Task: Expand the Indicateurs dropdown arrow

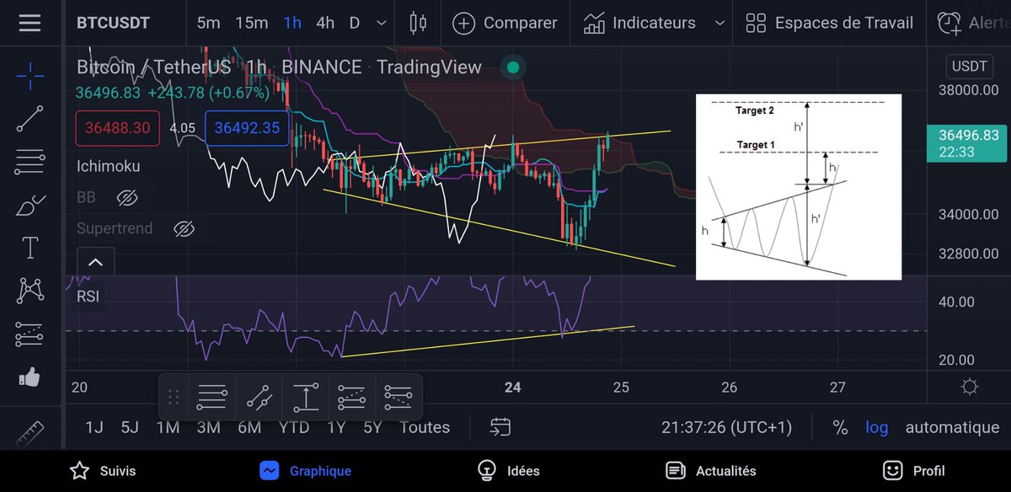Action: (719, 24)
